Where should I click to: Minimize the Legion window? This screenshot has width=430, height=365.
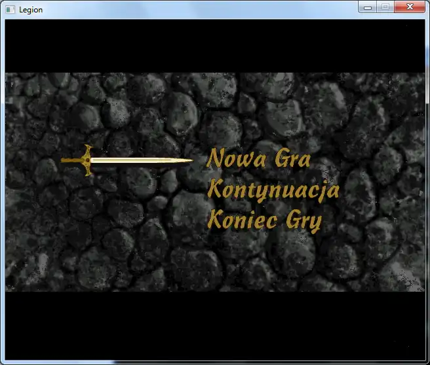(368, 7)
